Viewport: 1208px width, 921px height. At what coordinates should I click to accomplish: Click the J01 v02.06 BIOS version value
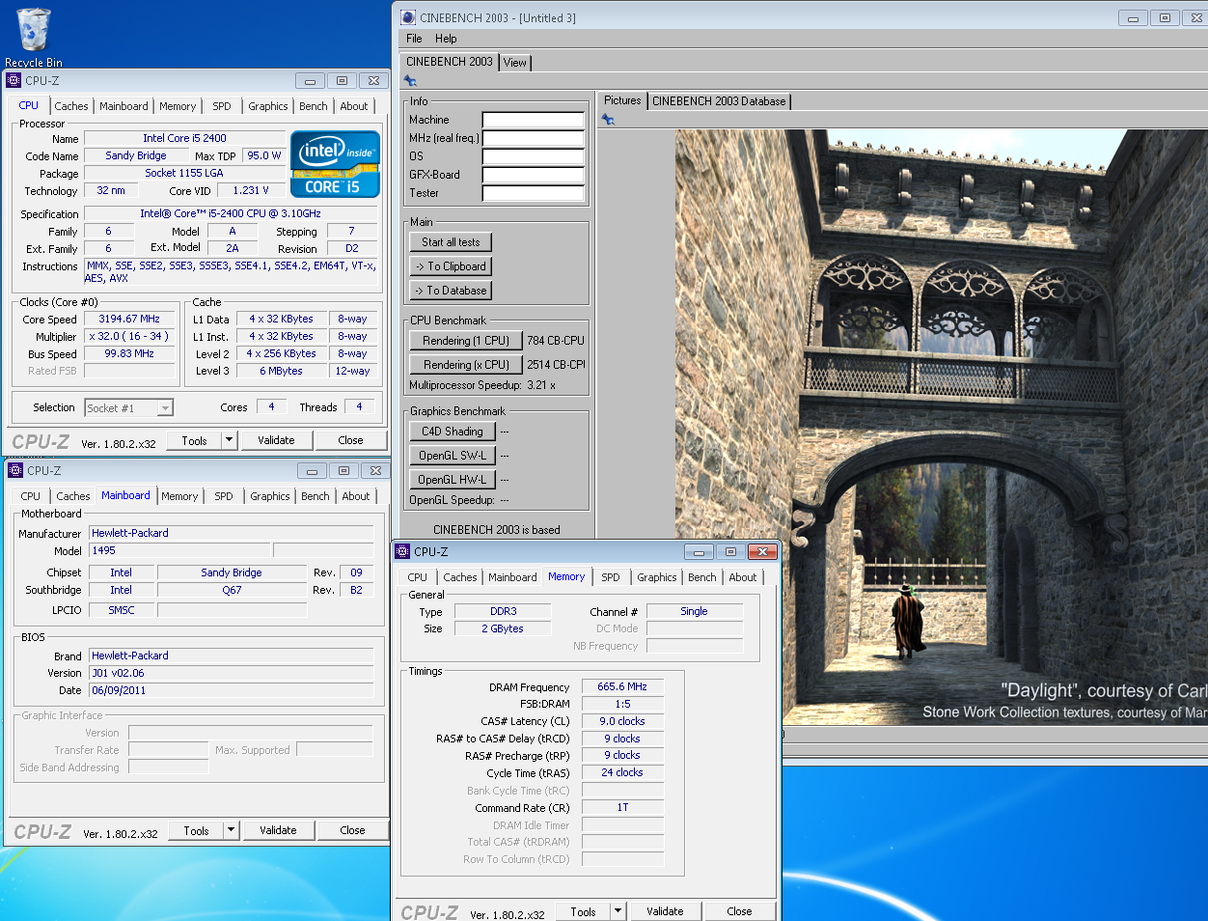[232, 673]
